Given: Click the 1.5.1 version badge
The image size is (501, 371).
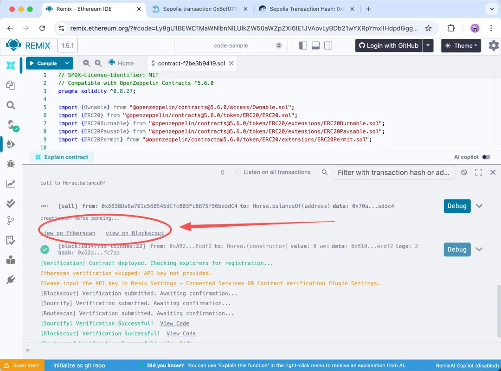Looking at the screenshot, I should tap(67, 46).
